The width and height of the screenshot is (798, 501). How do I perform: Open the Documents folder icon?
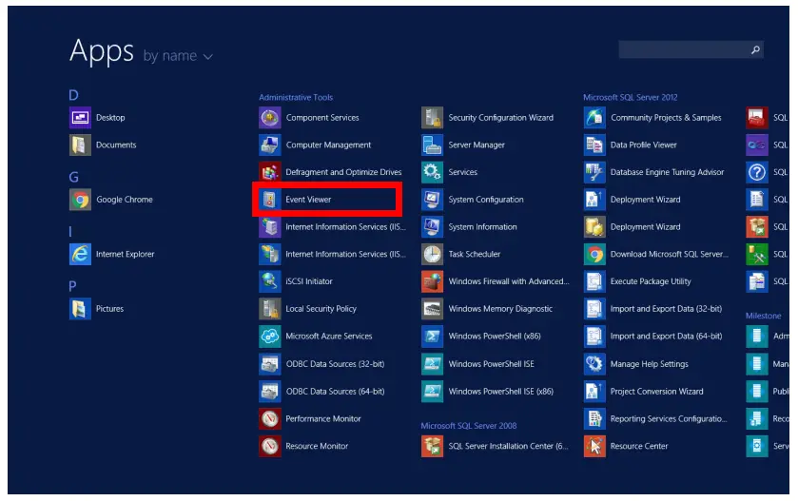coord(80,145)
